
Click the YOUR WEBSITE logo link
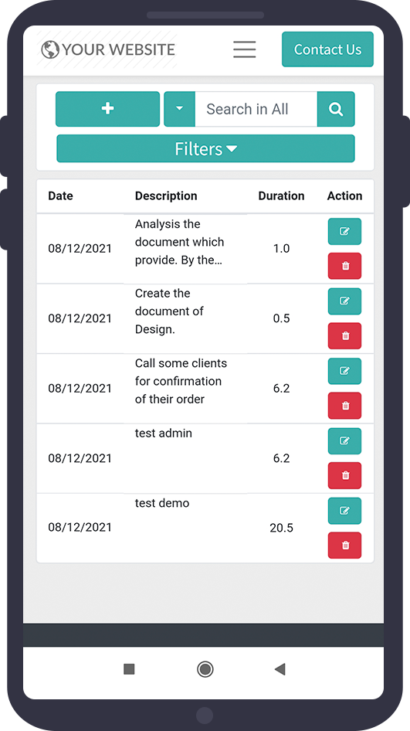[108, 49]
